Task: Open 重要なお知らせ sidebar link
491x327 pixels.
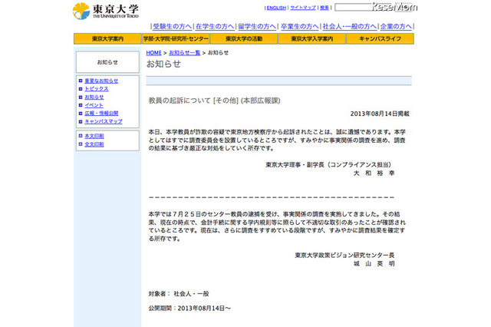Action: tap(101, 81)
